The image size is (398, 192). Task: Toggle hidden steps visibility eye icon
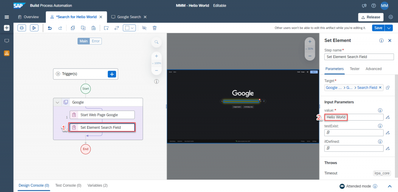(x=144, y=28)
